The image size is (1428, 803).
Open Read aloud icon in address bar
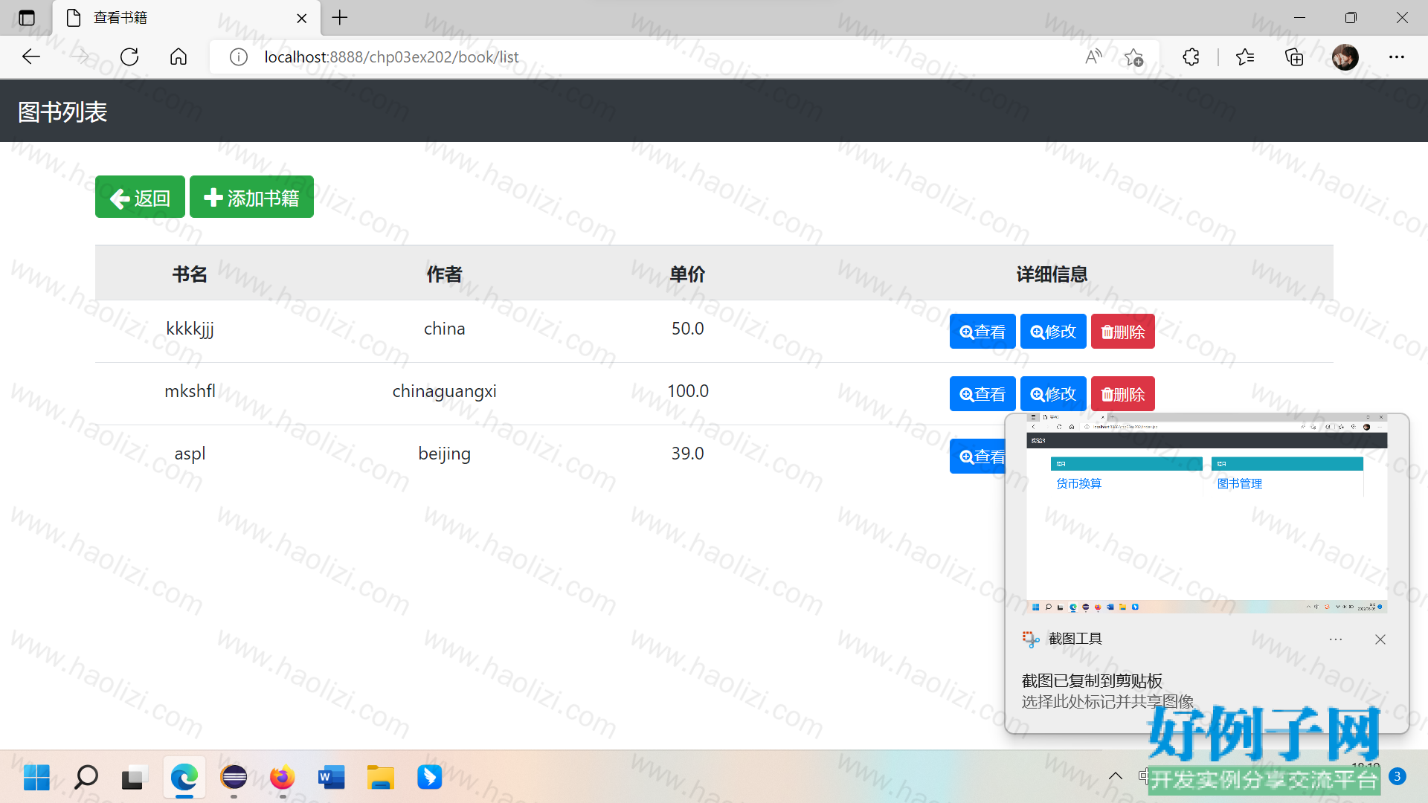1093,57
